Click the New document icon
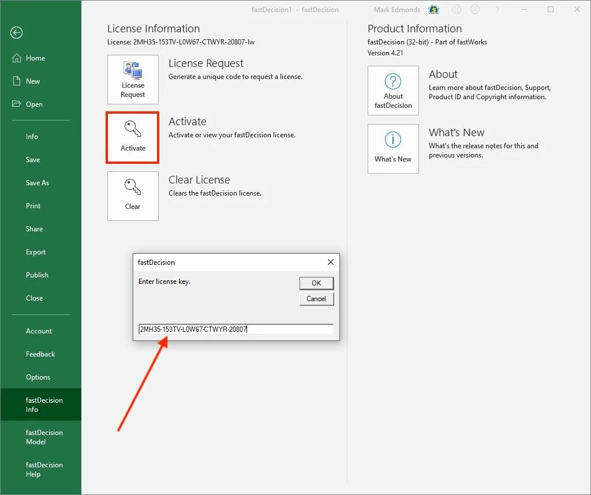Image resolution: width=591 pixels, height=495 pixels. [17, 81]
